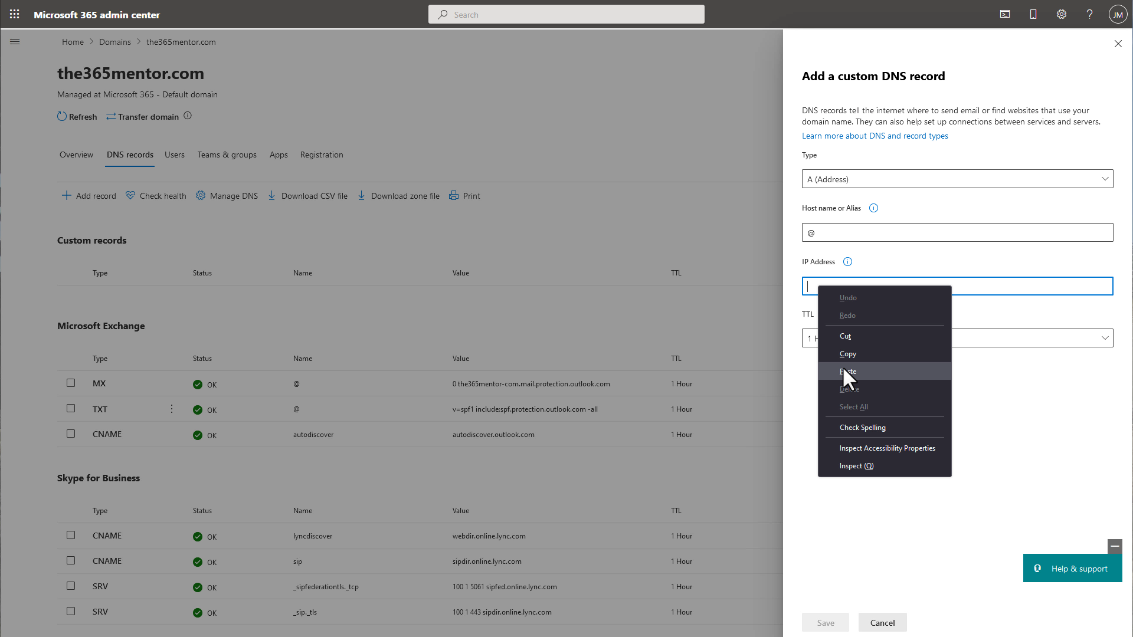Go to the Domains breadcrumb
The height and width of the screenshot is (637, 1133).
115,42
